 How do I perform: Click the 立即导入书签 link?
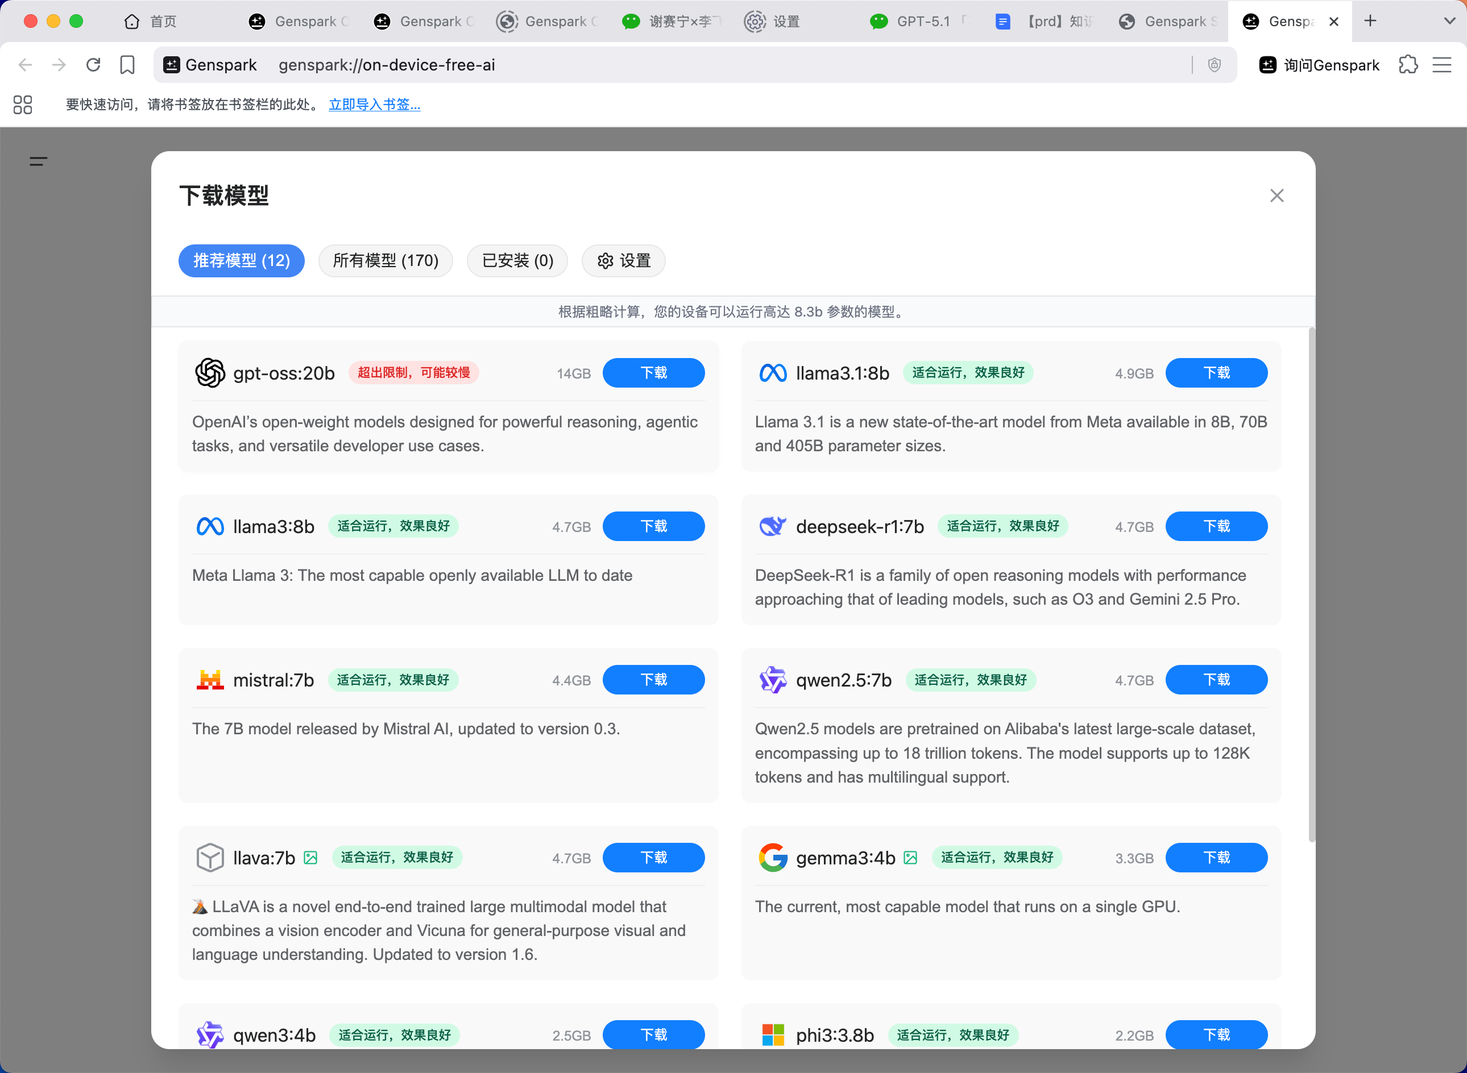[x=374, y=105]
